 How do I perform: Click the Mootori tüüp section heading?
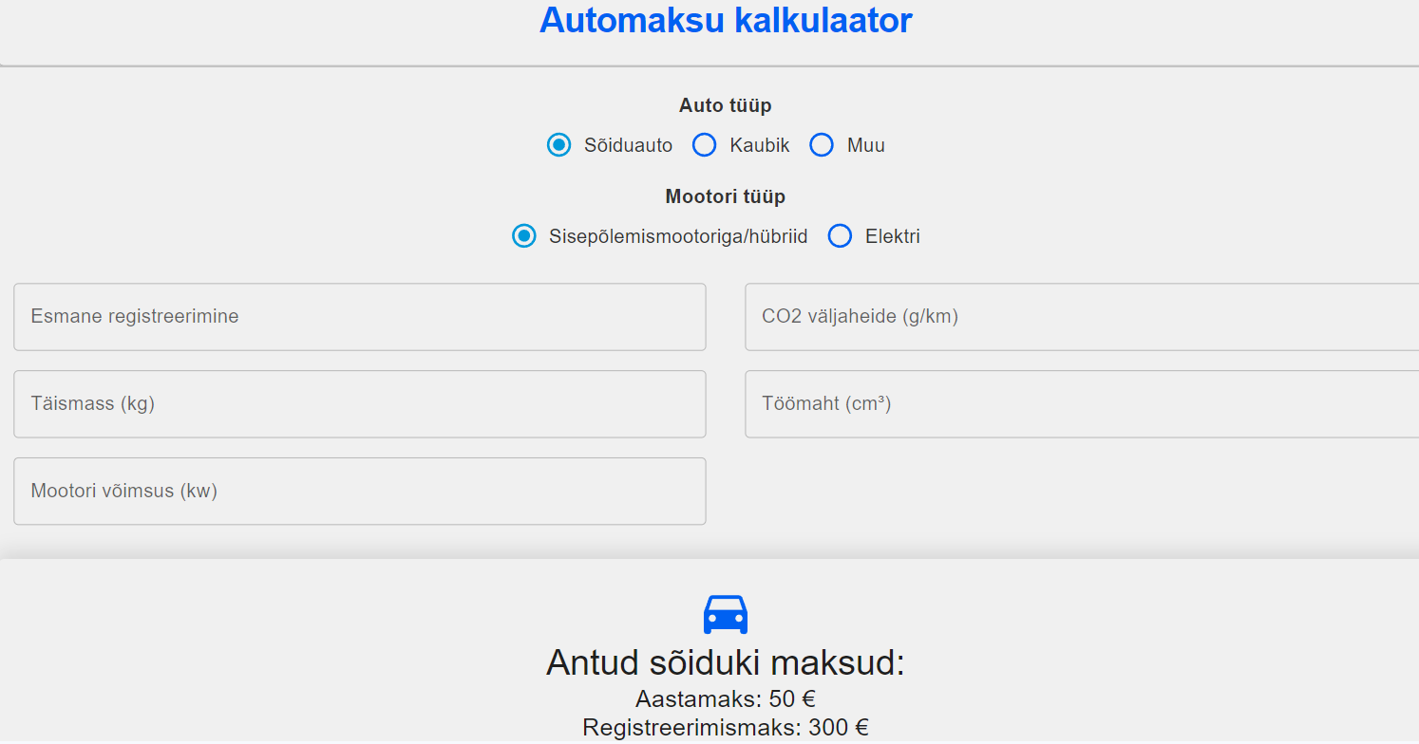coord(725,195)
